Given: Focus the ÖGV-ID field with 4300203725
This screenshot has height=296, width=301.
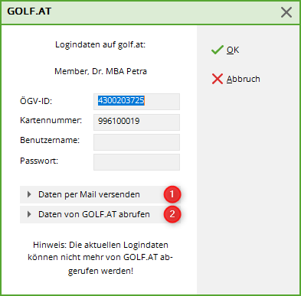Looking at the screenshot, I should 136,102.
